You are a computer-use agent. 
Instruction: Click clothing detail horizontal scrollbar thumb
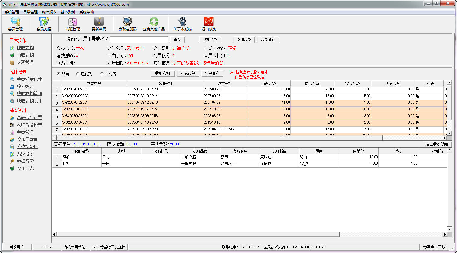[198, 234]
